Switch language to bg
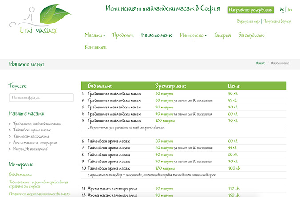The image size is (300, 197). click(x=282, y=10)
